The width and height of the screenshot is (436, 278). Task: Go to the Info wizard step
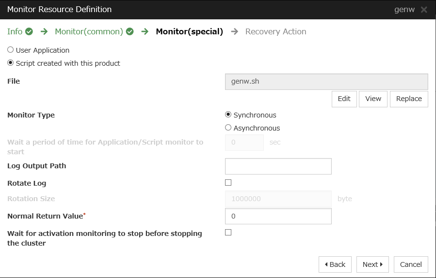15,32
